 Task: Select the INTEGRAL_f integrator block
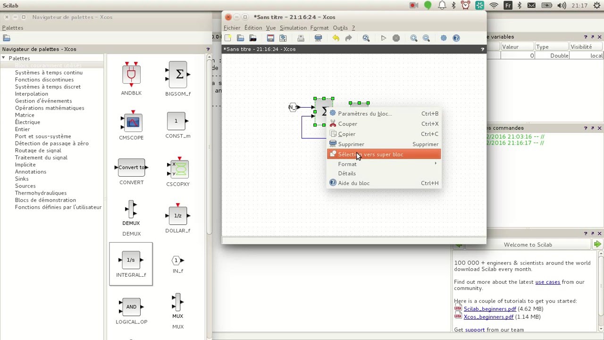coord(131,264)
